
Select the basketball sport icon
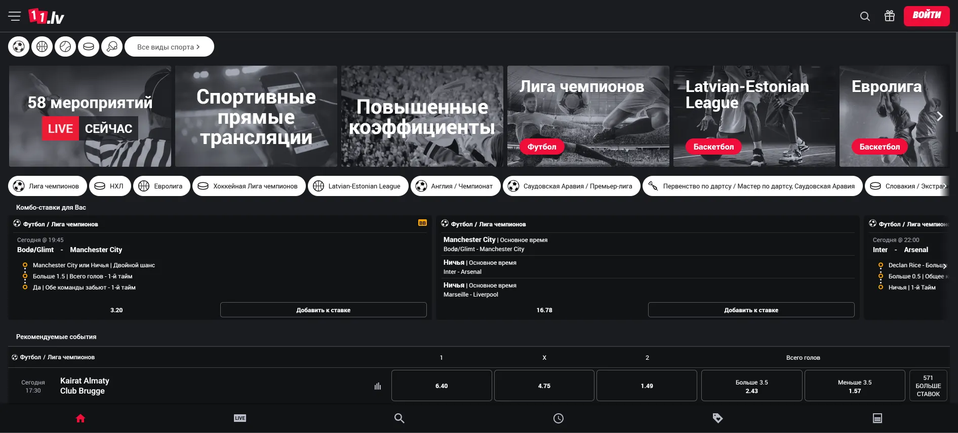coord(42,47)
